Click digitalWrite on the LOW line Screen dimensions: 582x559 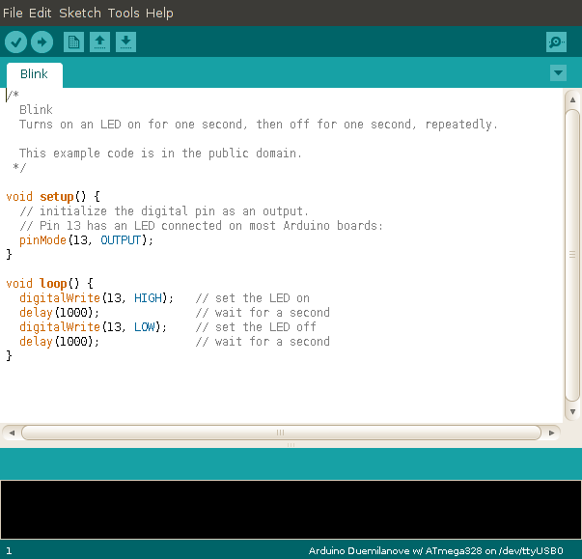point(60,327)
